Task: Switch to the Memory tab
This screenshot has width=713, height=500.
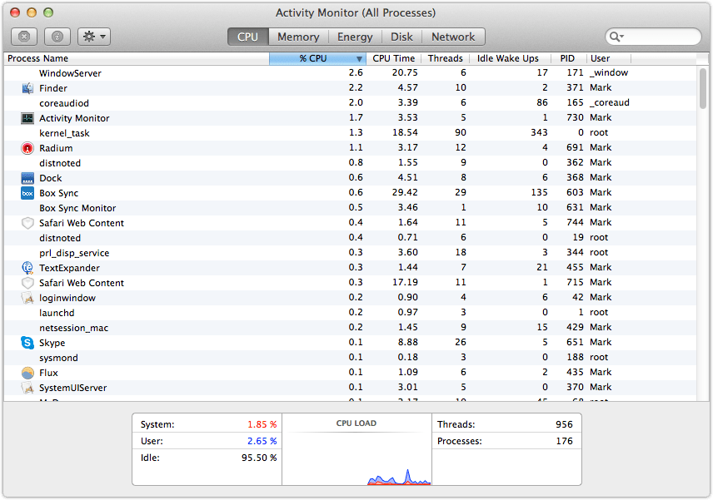Action: [298, 37]
